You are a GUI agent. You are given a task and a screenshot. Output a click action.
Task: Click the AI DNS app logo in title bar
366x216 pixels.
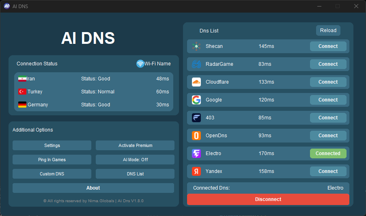pyautogui.click(x=7, y=6)
